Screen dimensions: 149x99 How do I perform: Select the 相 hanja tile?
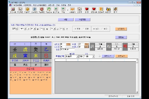click(109, 47)
